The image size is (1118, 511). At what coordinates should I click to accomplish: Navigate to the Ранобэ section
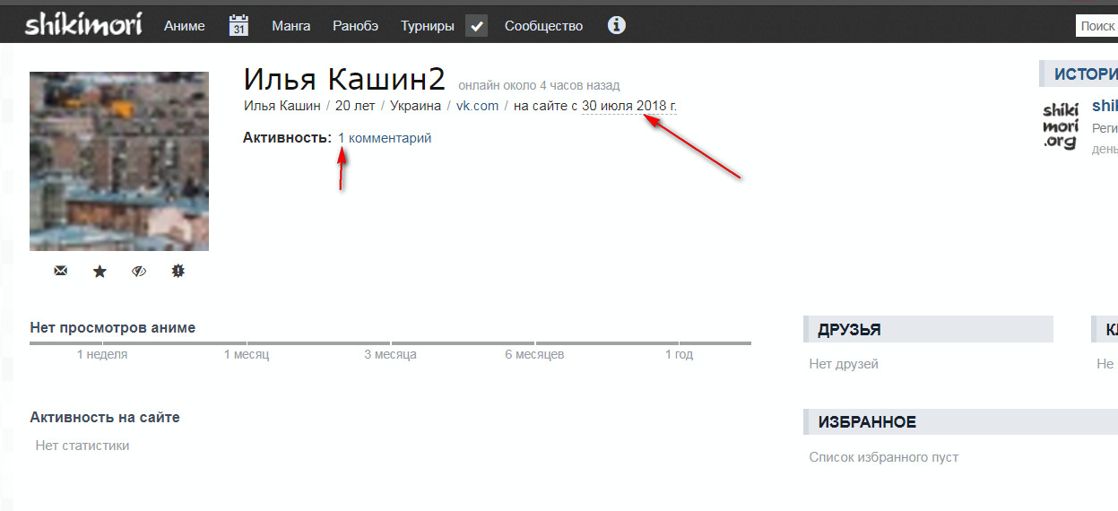click(x=355, y=26)
